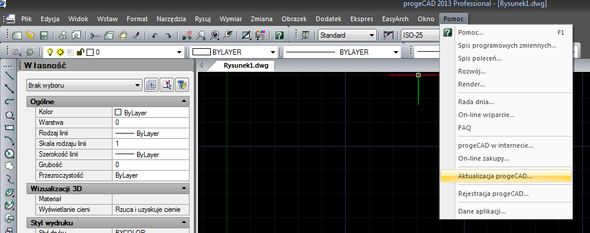This screenshot has height=233, width=590.
Task: Select the revision cloud tool
Action: pyautogui.click(x=9, y=166)
